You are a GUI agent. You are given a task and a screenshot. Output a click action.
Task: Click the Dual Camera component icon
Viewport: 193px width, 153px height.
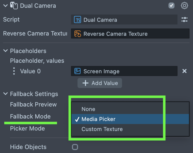point(13,5)
